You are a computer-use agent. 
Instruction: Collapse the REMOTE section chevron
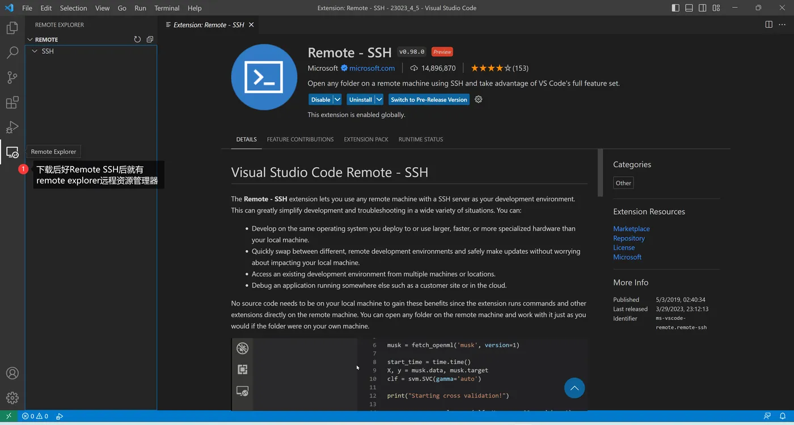pyautogui.click(x=30, y=40)
